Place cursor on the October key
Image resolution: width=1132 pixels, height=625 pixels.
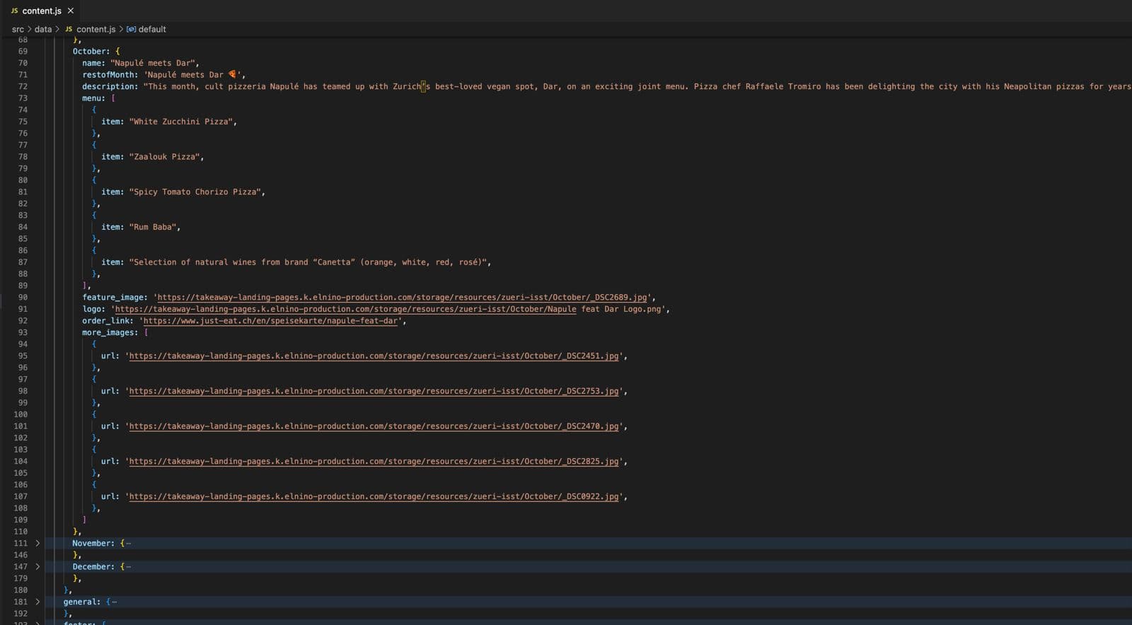(91, 51)
